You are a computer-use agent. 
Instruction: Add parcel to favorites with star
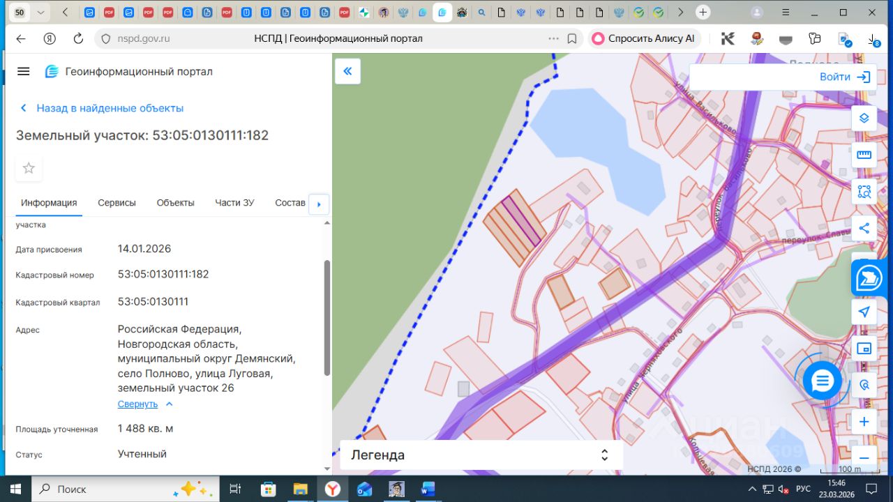[29, 168]
